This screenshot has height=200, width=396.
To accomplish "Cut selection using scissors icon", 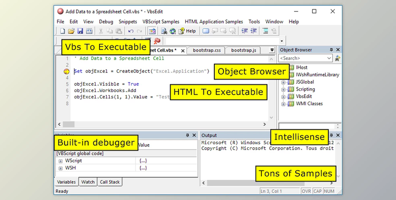I will pos(101,31).
